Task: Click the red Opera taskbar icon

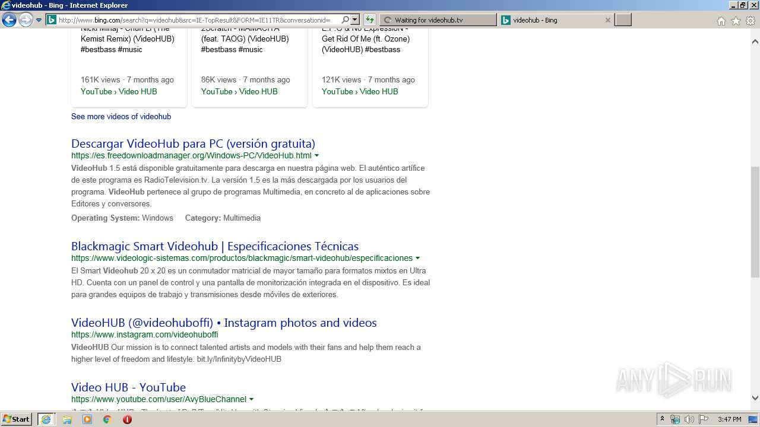Action: coord(127,419)
